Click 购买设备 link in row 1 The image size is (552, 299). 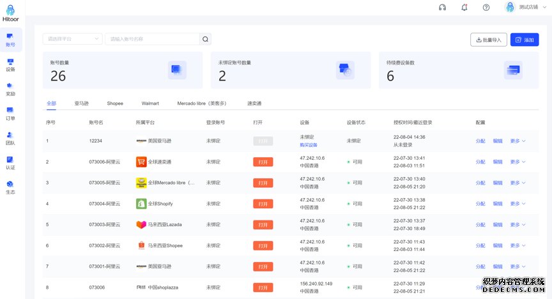[x=309, y=145]
